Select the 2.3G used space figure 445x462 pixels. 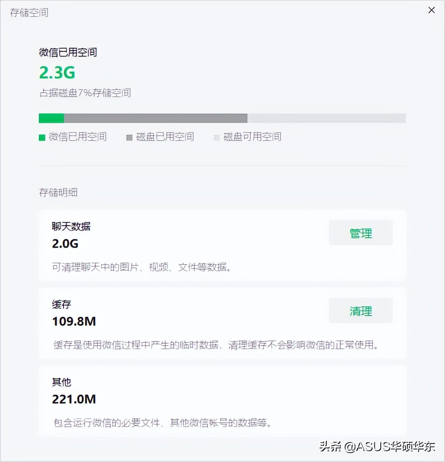(x=56, y=73)
